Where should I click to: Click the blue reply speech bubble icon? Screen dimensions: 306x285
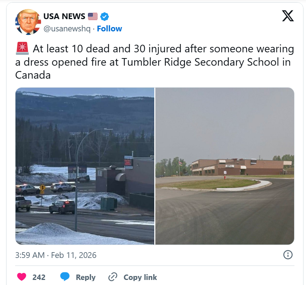point(65,277)
